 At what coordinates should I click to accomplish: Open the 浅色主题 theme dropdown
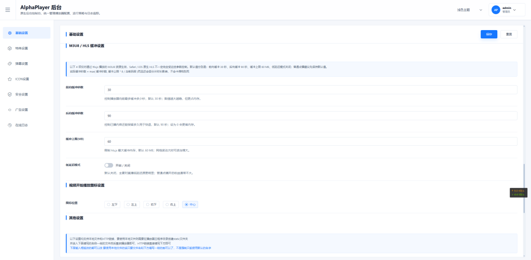pyautogui.click(x=469, y=10)
